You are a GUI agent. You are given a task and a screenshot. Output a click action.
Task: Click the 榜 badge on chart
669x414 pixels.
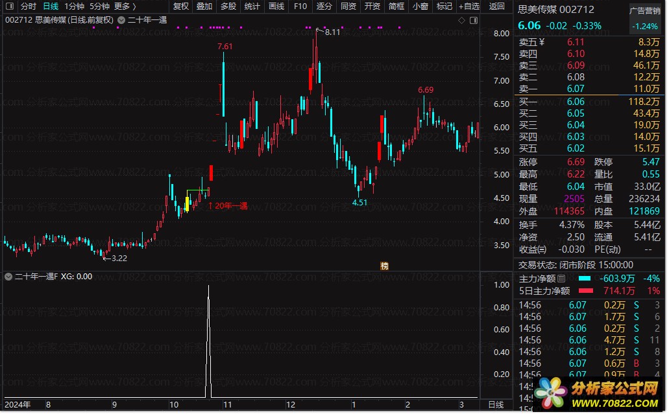tap(384, 266)
